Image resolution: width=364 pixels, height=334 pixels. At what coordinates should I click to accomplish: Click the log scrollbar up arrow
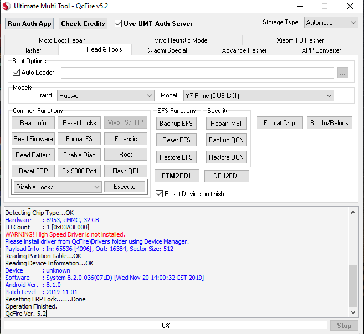click(353, 212)
